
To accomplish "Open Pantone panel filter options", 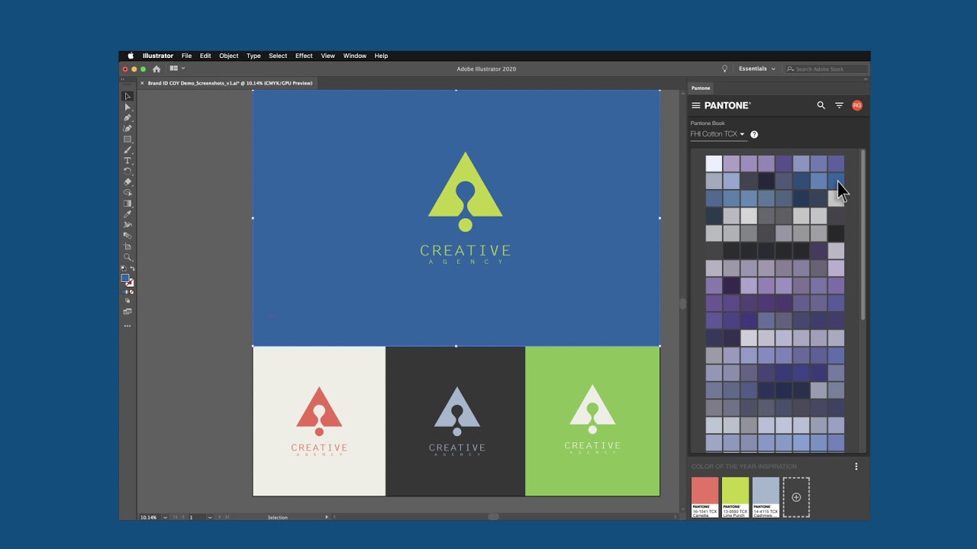I will pos(839,105).
